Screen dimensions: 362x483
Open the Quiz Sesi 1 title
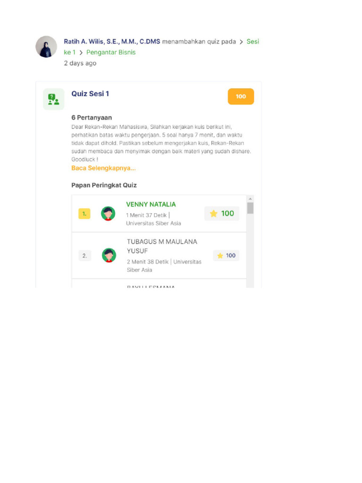click(90, 94)
